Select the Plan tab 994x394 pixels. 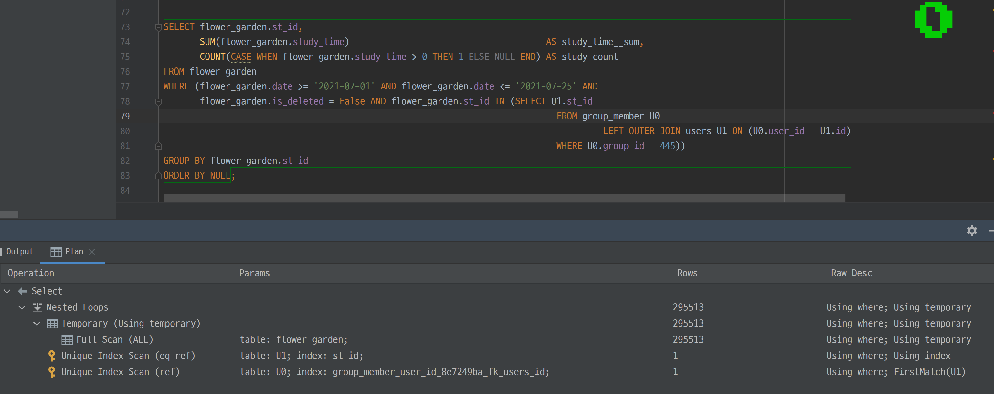coord(73,252)
